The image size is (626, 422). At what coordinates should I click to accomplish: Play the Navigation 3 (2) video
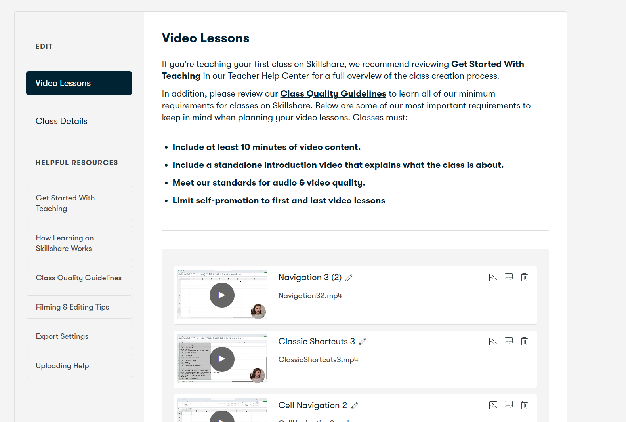tap(222, 295)
